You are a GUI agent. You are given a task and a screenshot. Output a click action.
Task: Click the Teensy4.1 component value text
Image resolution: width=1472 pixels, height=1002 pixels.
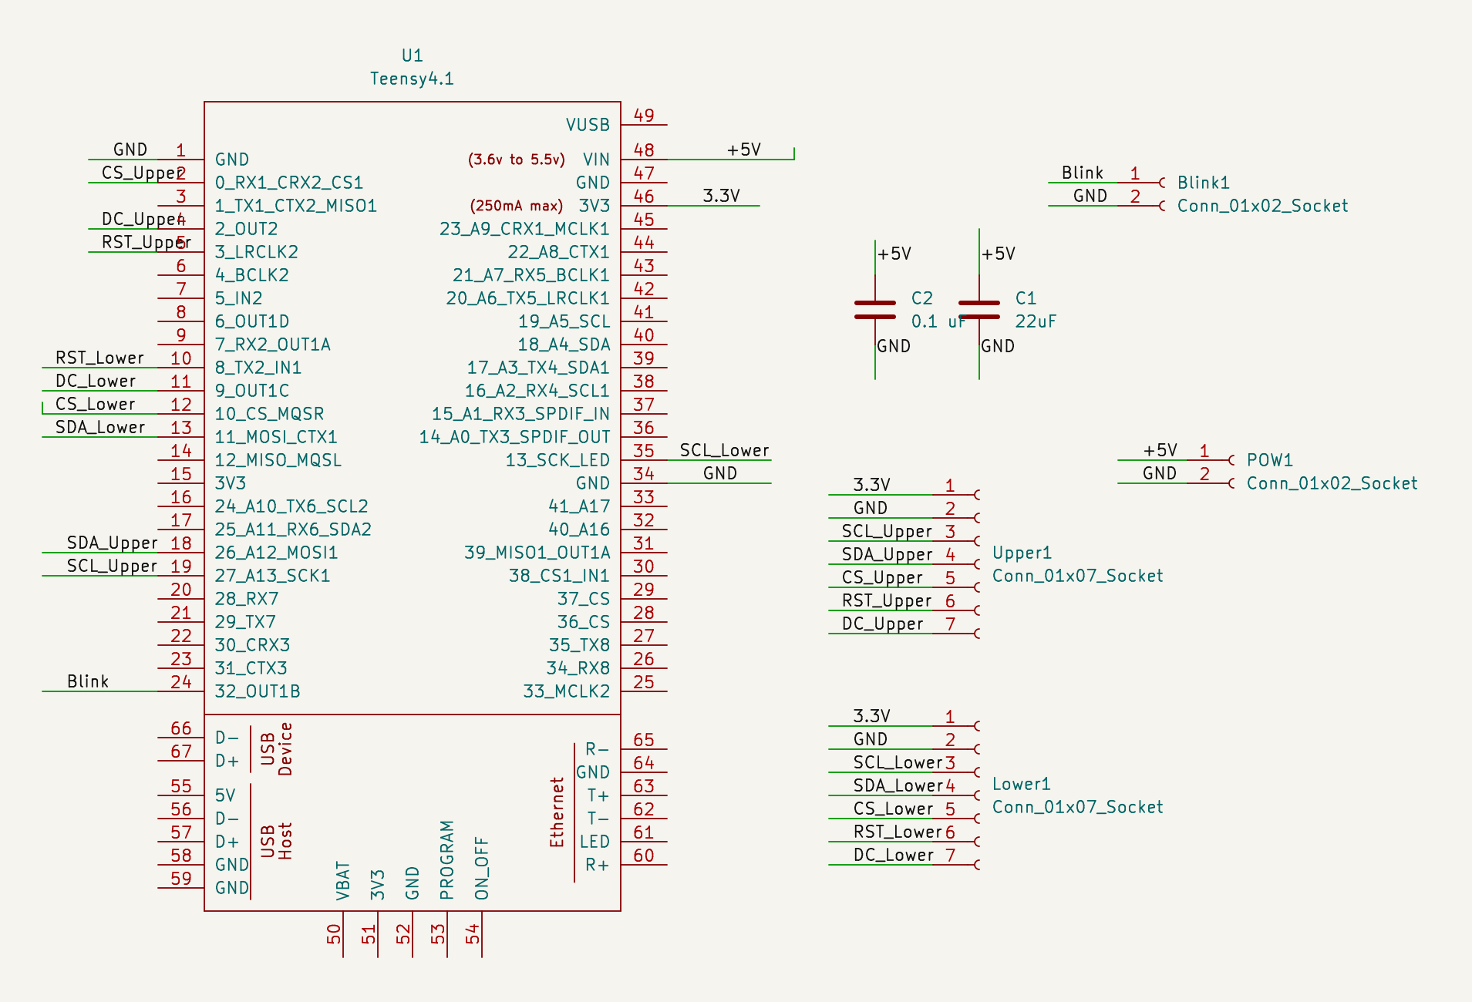click(412, 79)
